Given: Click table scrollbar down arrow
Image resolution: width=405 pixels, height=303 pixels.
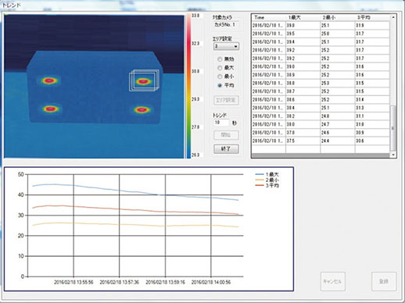Looking at the screenshot, I should pyautogui.click(x=393, y=155).
